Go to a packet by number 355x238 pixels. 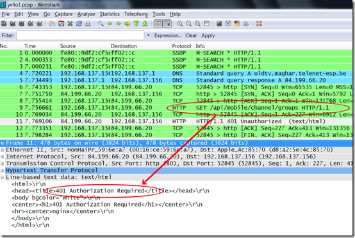pos(128,24)
